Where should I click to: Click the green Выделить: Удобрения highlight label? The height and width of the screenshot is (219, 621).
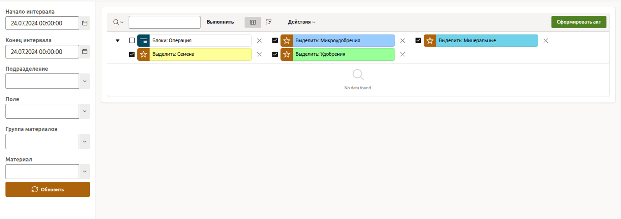(x=343, y=54)
